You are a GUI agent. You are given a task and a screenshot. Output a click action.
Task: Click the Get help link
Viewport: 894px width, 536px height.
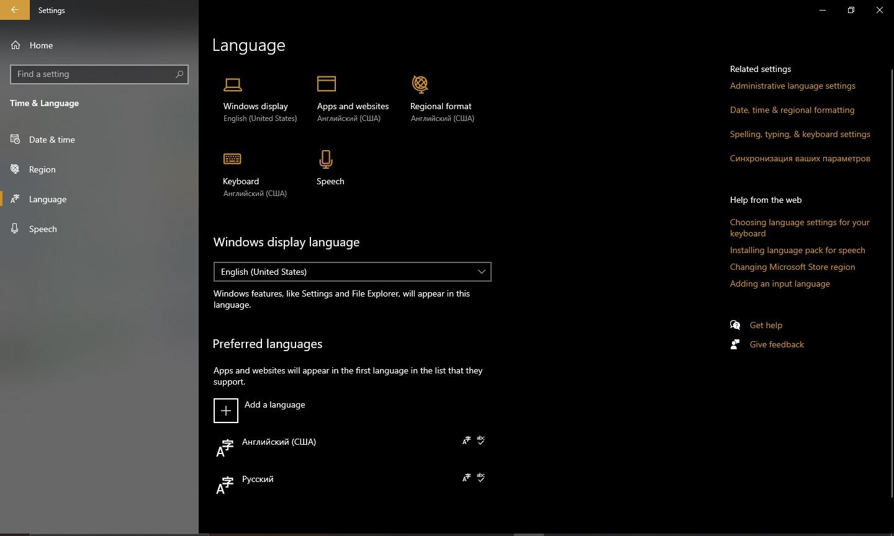click(766, 325)
